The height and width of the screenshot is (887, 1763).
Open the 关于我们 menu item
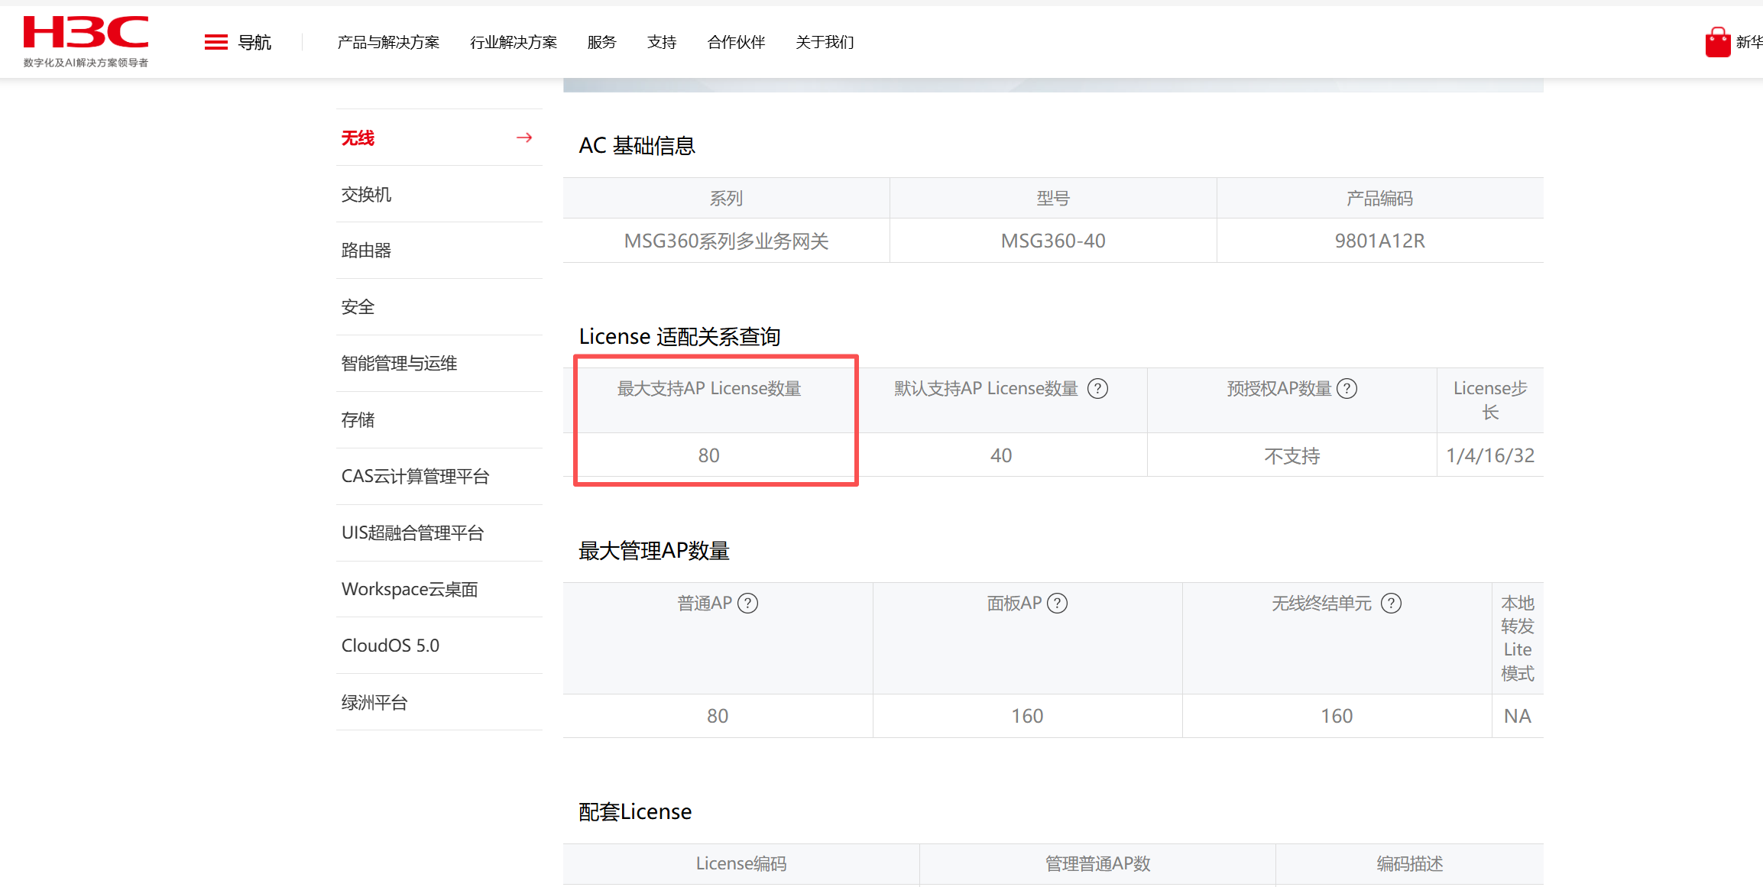(x=825, y=43)
